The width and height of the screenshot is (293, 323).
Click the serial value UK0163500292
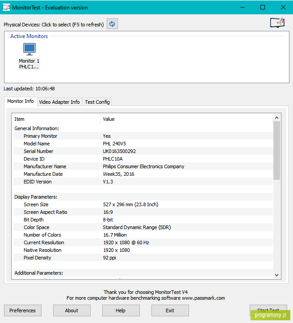[x=119, y=151]
